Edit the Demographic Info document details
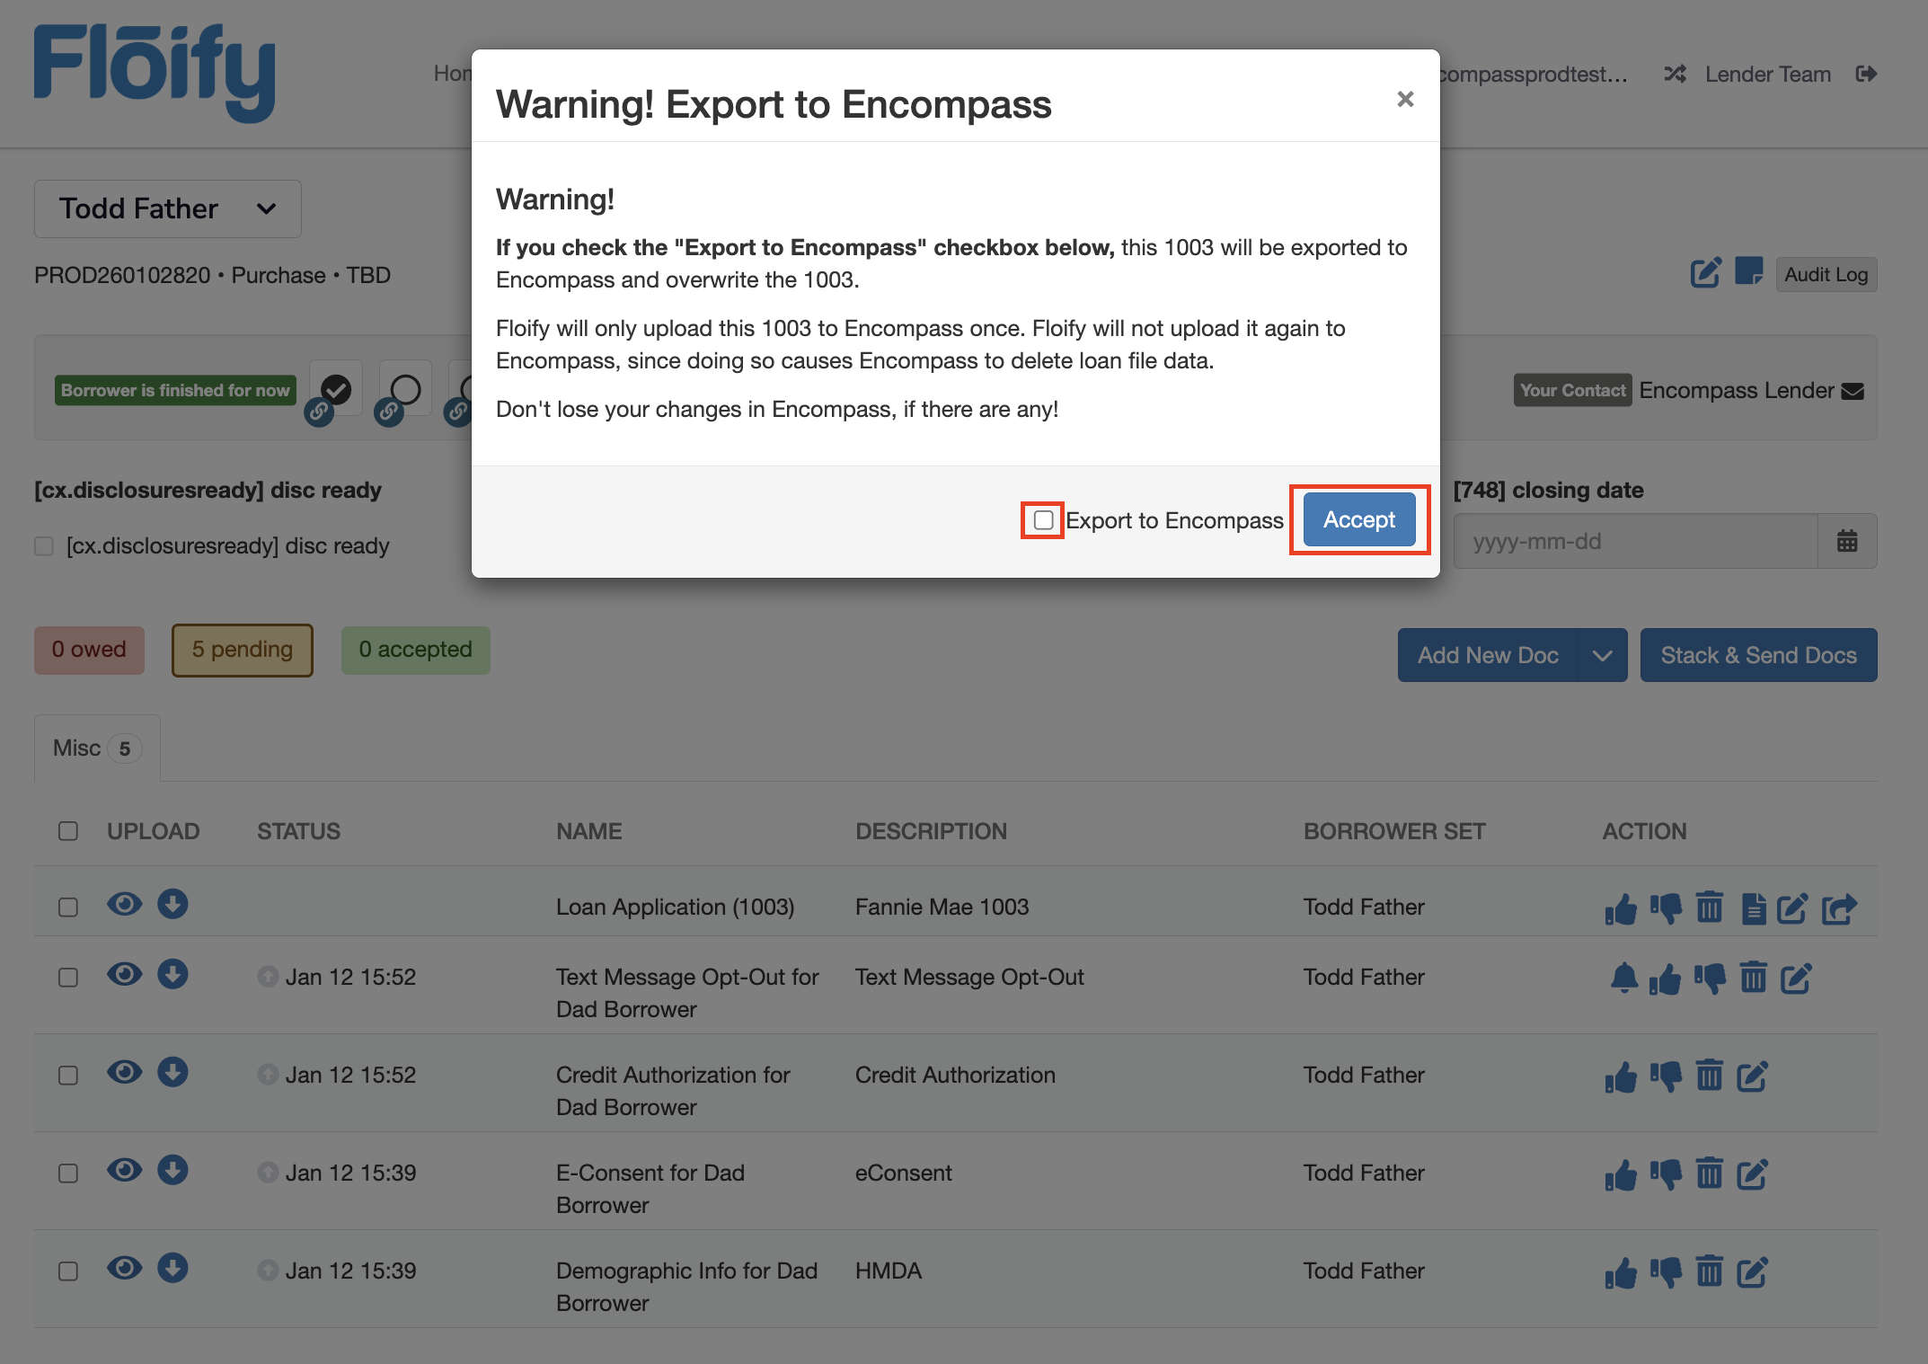This screenshot has width=1928, height=1364. (x=1753, y=1271)
